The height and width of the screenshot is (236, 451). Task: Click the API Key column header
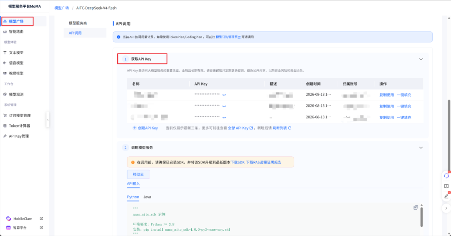[x=201, y=84]
